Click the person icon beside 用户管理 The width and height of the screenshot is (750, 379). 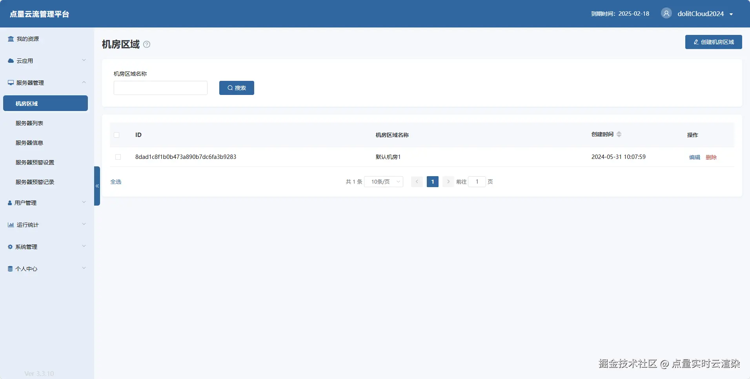10,203
